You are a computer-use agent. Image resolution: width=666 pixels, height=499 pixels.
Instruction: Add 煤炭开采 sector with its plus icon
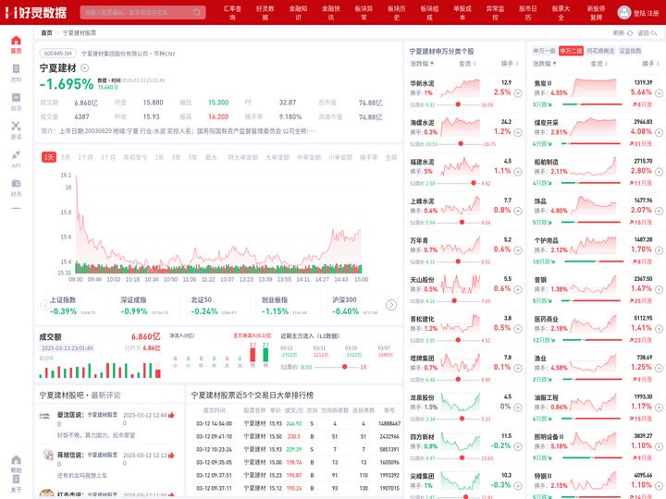(x=659, y=132)
